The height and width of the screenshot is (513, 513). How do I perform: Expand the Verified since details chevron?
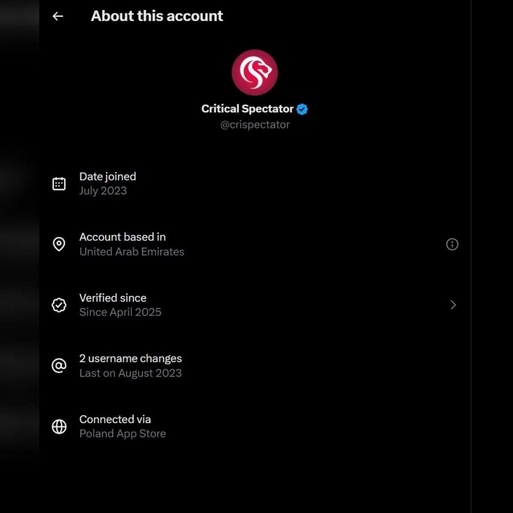point(453,305)
